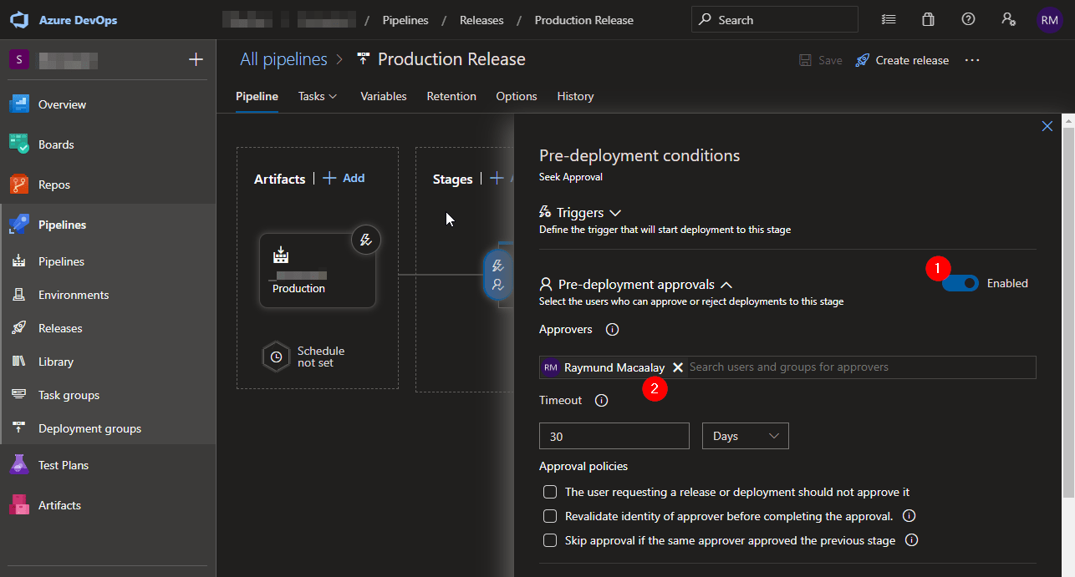
Task: Check the user requesting release should not approve policy
Action: point(550,492)
